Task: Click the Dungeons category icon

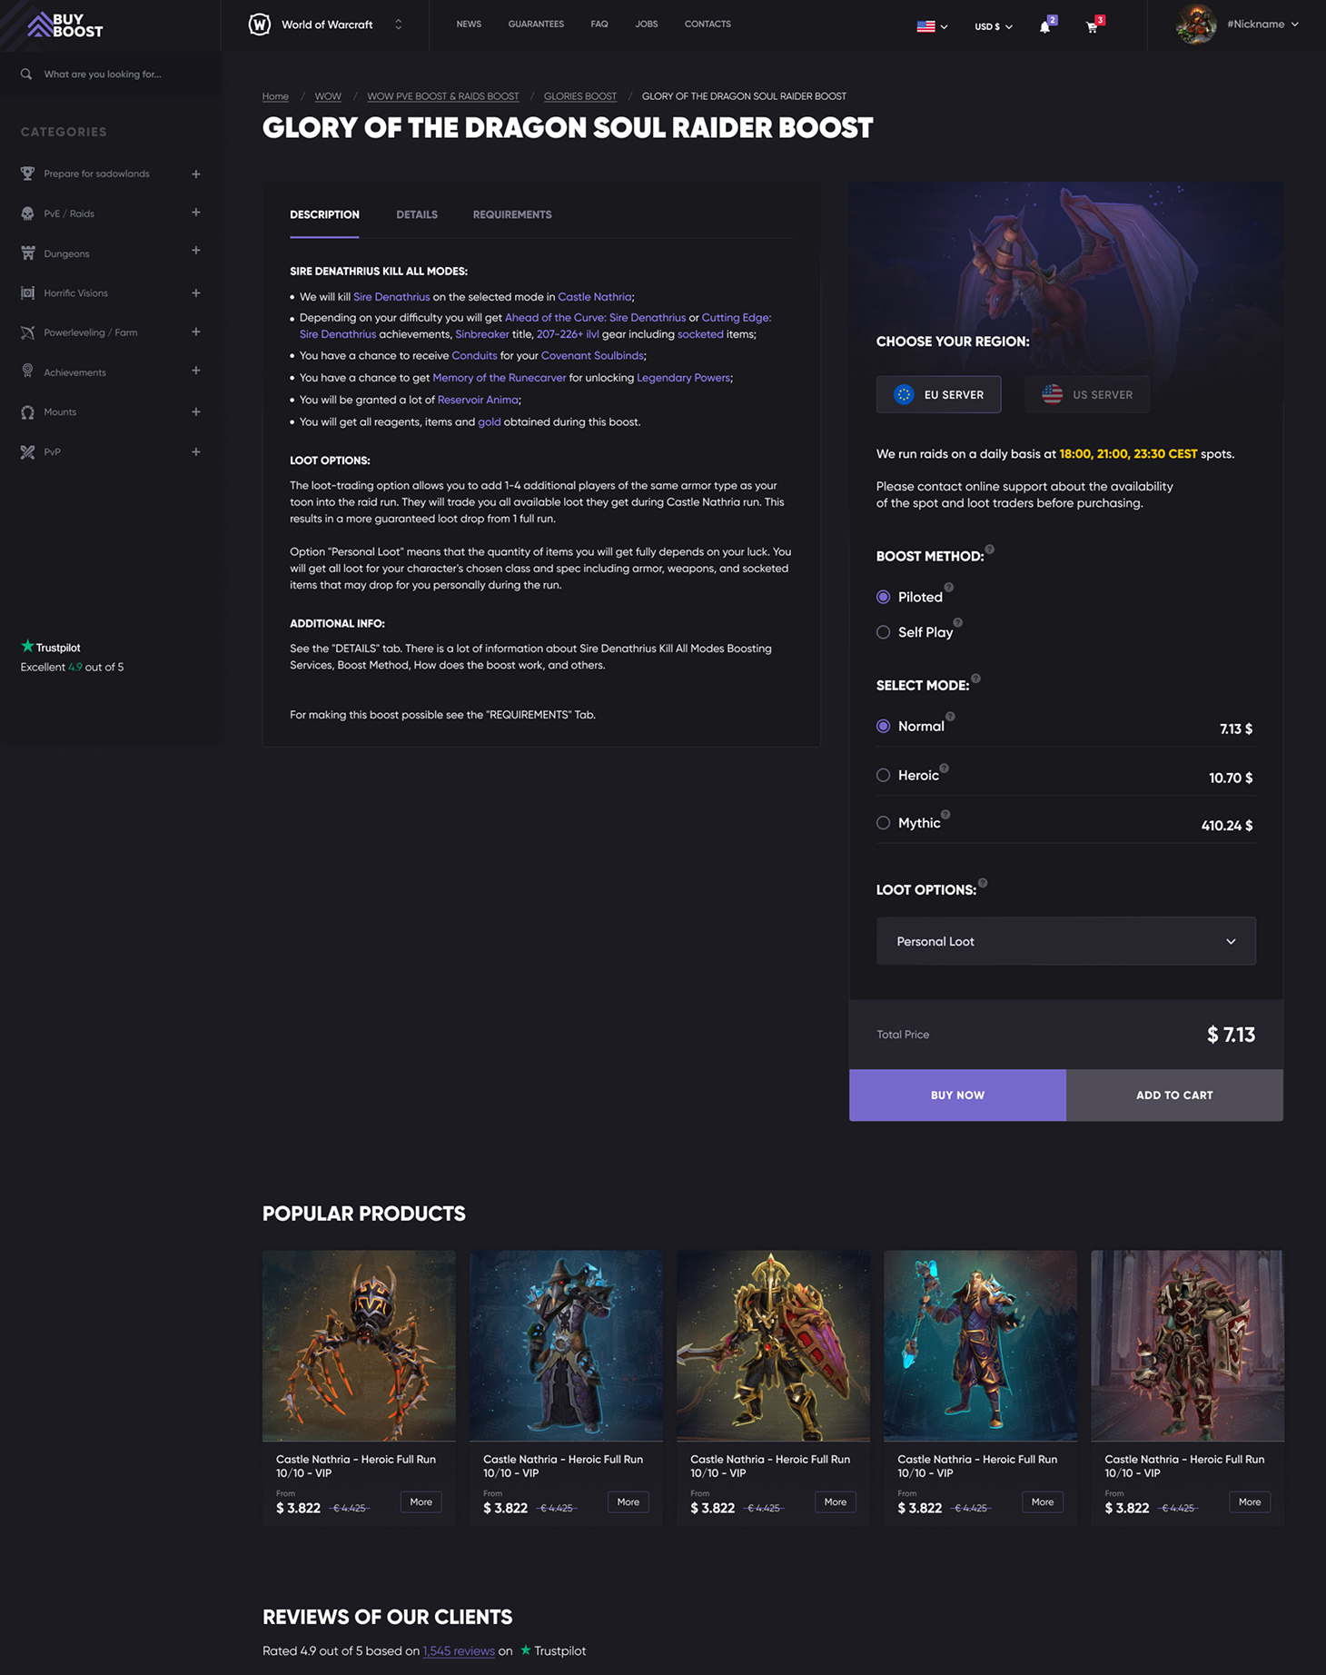Action: [x=28, y=253]
